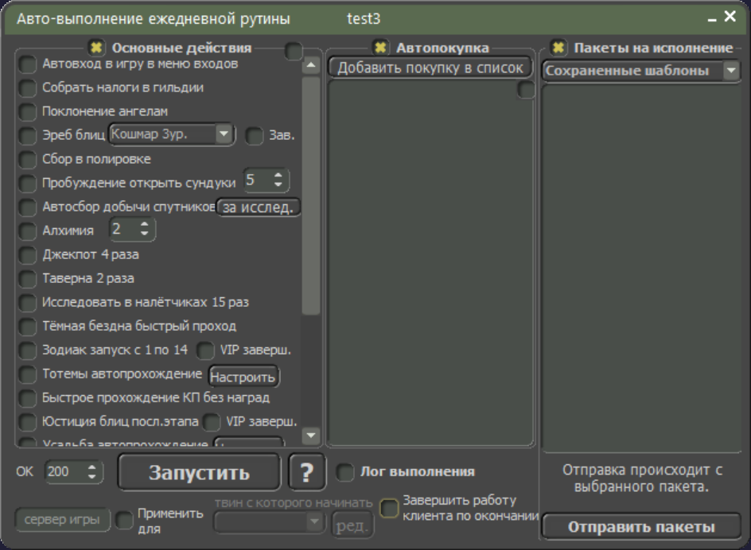751x550 pixels.
Task: Open help with the question mark button
Action: (x=306, y=472)
